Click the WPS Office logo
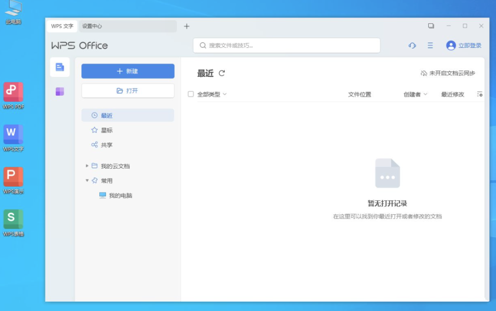This screenshot has height=311, width=496. click(79, 45)
